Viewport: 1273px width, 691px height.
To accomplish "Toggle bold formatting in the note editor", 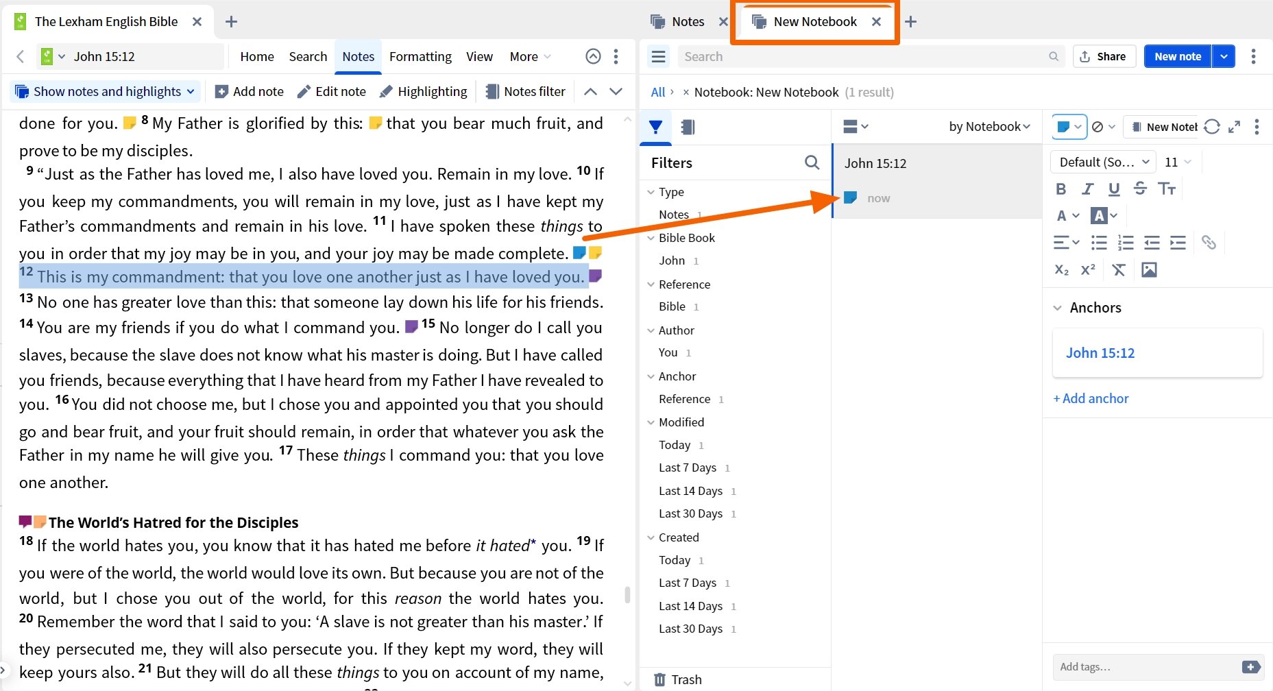I will [x=1061, y=189].
